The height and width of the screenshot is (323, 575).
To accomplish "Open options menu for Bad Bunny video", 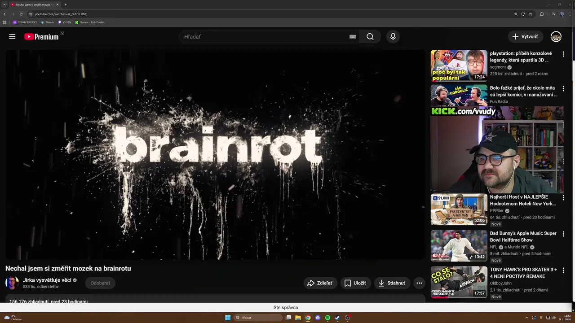I will tap(563, 234).
